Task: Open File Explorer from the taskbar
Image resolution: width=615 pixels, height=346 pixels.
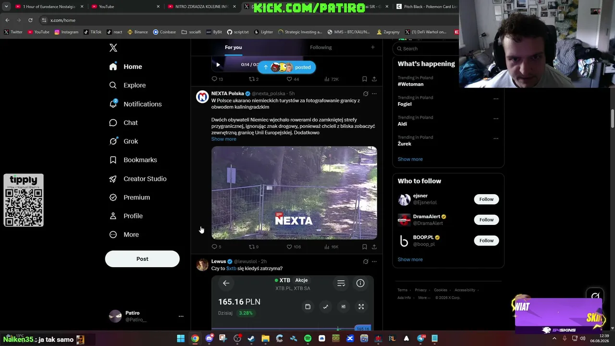Action: tap(265, 339)
